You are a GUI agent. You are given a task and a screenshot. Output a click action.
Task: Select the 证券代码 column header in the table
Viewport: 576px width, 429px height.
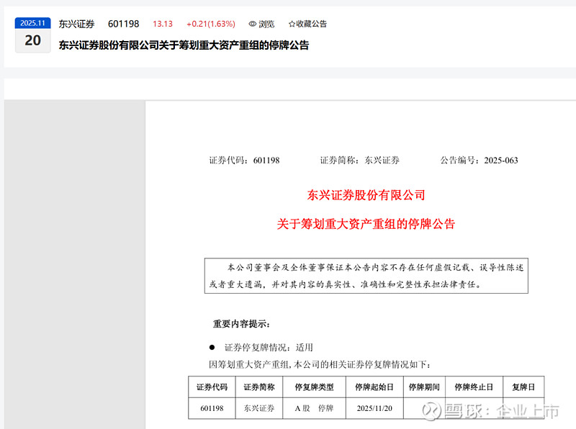click(210, 387)
